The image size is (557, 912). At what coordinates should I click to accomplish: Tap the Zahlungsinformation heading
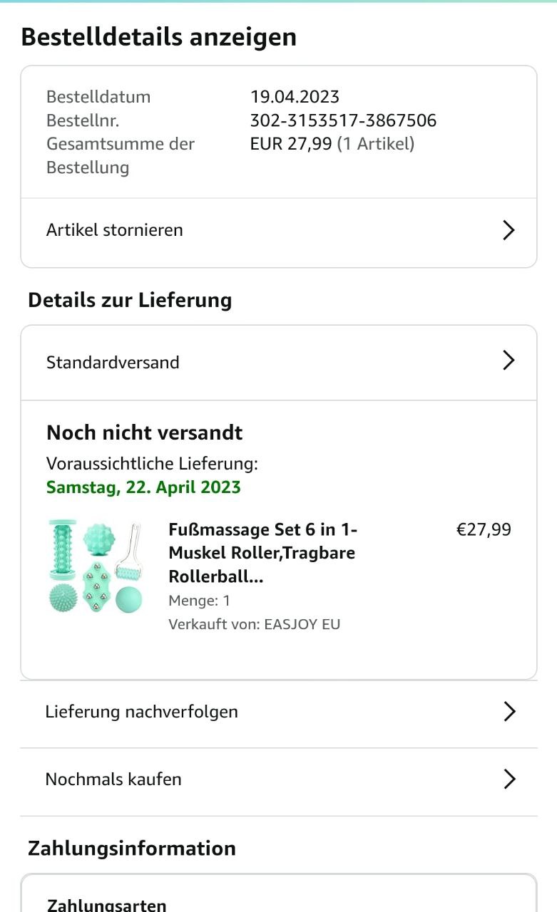[131, 848]
